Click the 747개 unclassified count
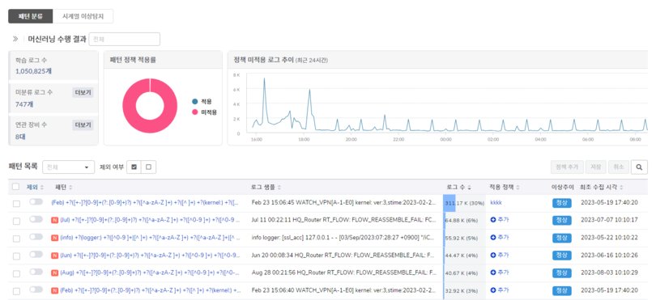 click(x=23, y=104)
